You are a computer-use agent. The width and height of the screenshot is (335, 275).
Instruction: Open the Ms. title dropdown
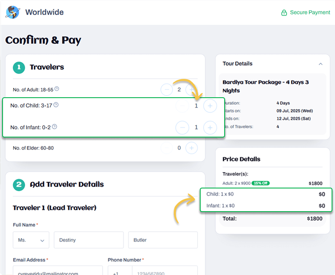[x=31, y=240]
